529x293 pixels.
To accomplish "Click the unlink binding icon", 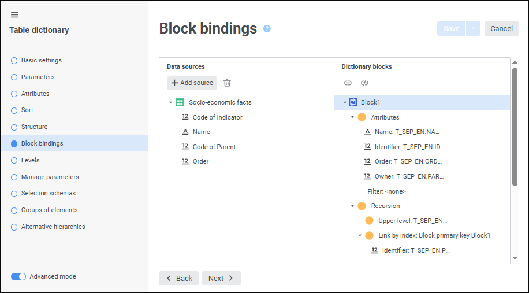I will tap(364, 83).
